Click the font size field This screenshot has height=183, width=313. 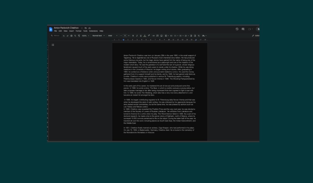pos(125,36)
